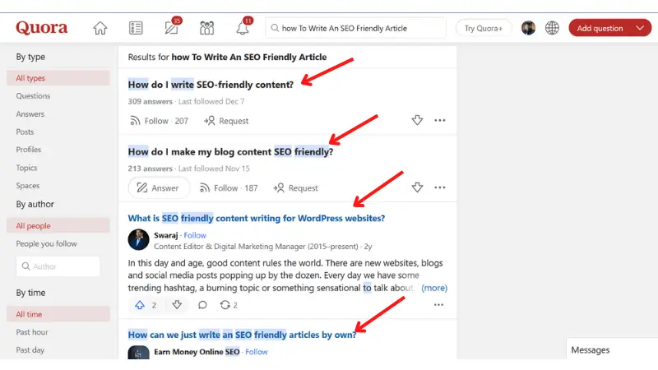Expand the Add question dropdown arrow

click(x=640, y=28)
